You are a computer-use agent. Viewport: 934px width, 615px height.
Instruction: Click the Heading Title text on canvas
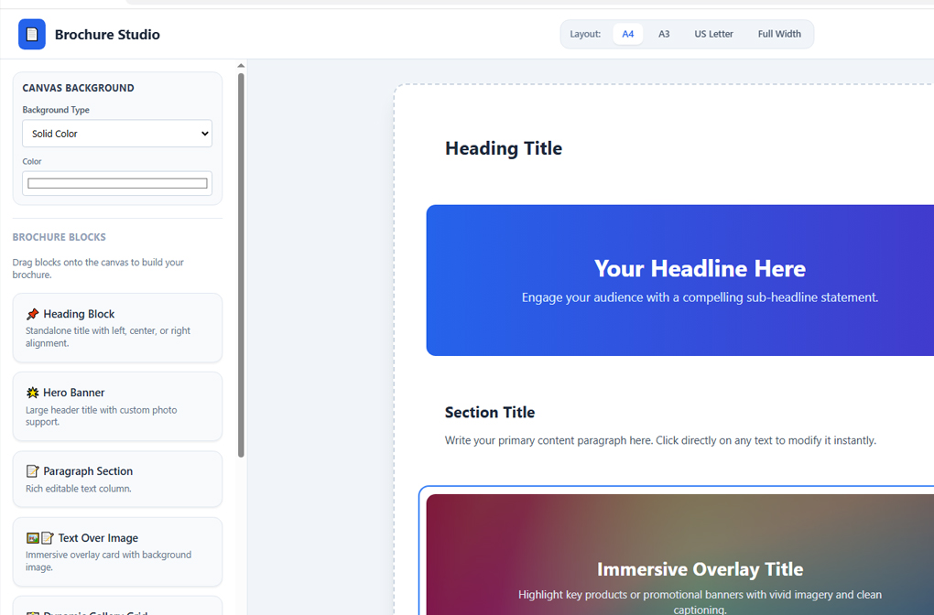(x=504, y=148)
